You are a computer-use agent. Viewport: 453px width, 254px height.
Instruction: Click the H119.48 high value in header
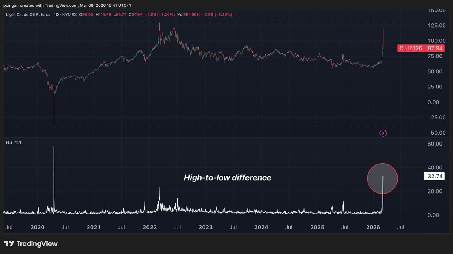click(104, 14)
